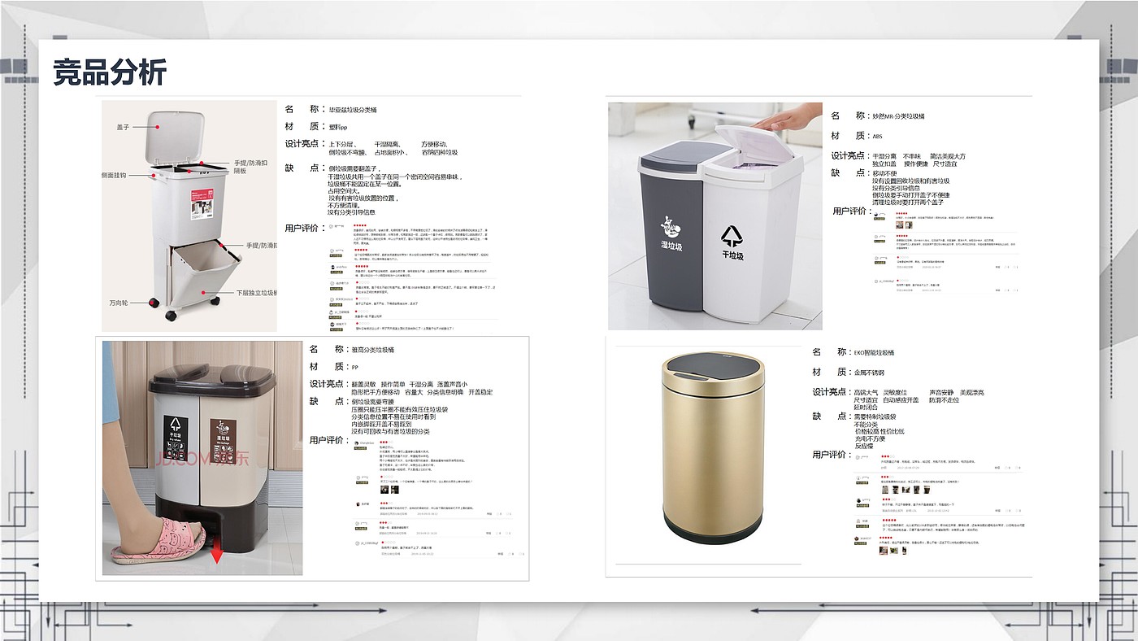Click 自动感应开盖 highlight text
This screenshot has height=641, width=1138.
point(901,400)
